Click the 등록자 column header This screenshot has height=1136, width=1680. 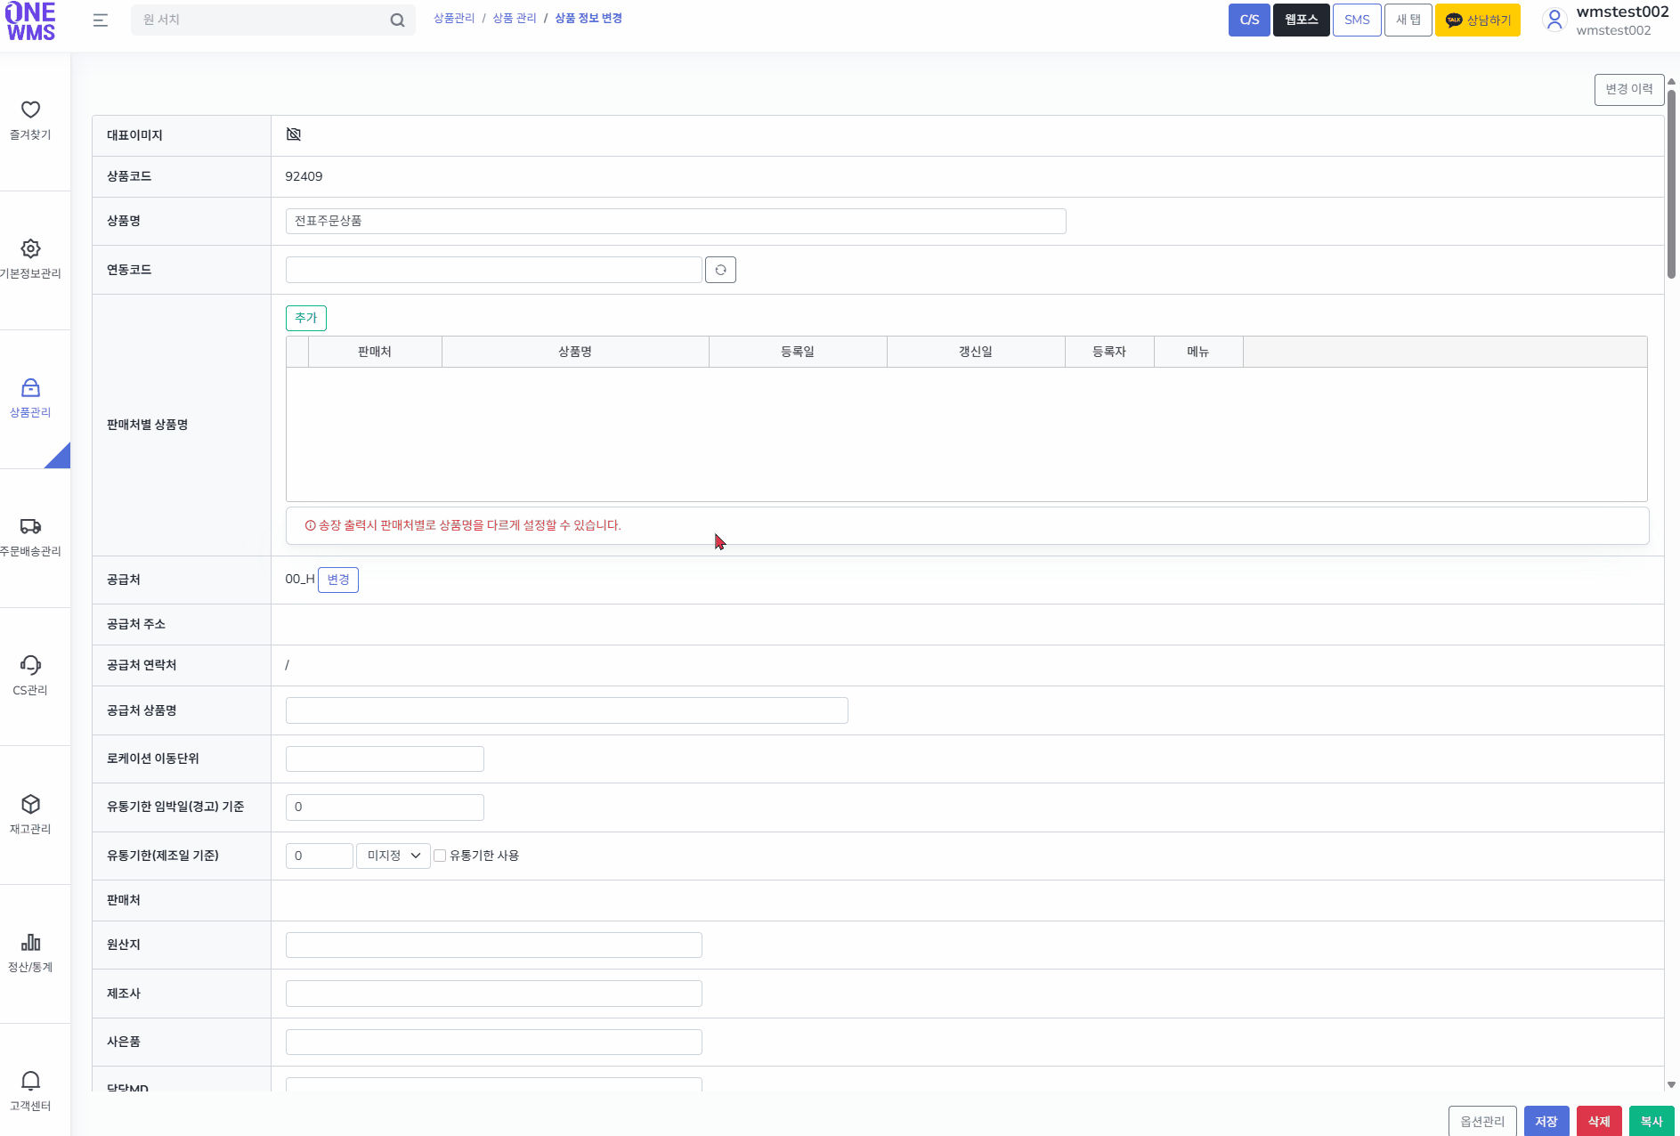point(1109,352)
